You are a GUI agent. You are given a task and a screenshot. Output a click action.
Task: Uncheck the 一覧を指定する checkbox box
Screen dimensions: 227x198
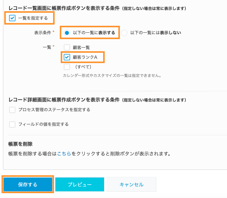(12, 18)
